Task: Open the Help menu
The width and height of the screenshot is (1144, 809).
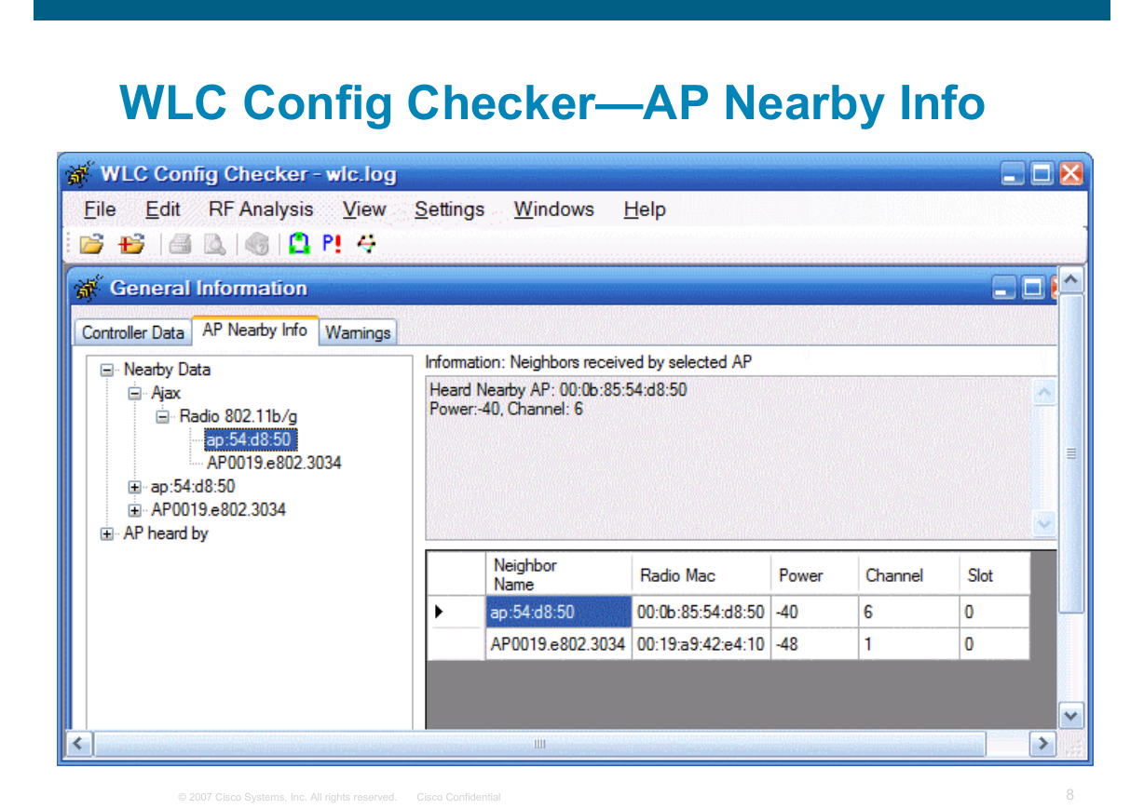Action: 645,209
